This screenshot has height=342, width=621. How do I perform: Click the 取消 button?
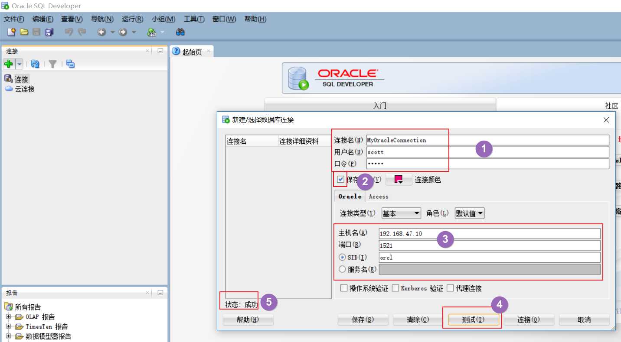pyautogui.click(x=584, y=320)
